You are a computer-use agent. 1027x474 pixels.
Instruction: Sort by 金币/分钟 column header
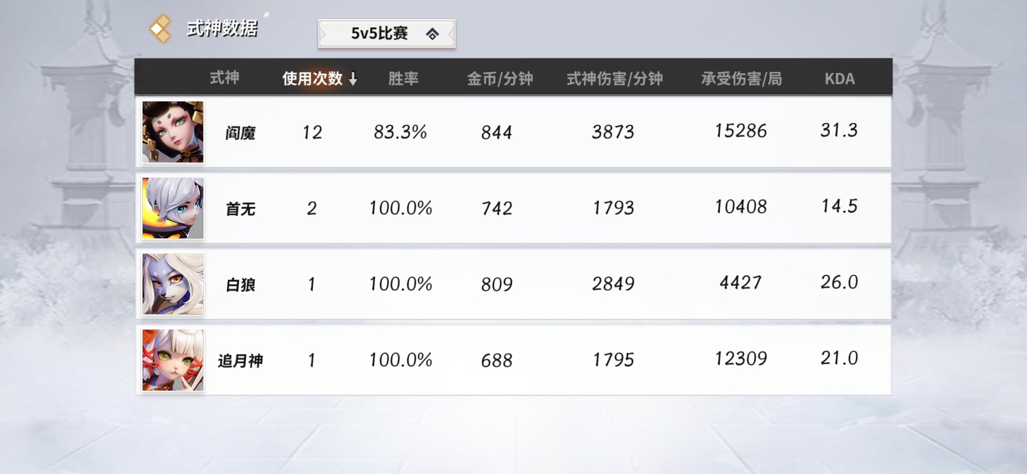coord(499,79)
